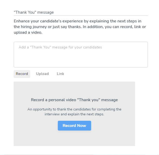The width and height of the screenshot is (159, 155).
Task: Click the "upload a video" sentence ending
Action: point(28,33)
